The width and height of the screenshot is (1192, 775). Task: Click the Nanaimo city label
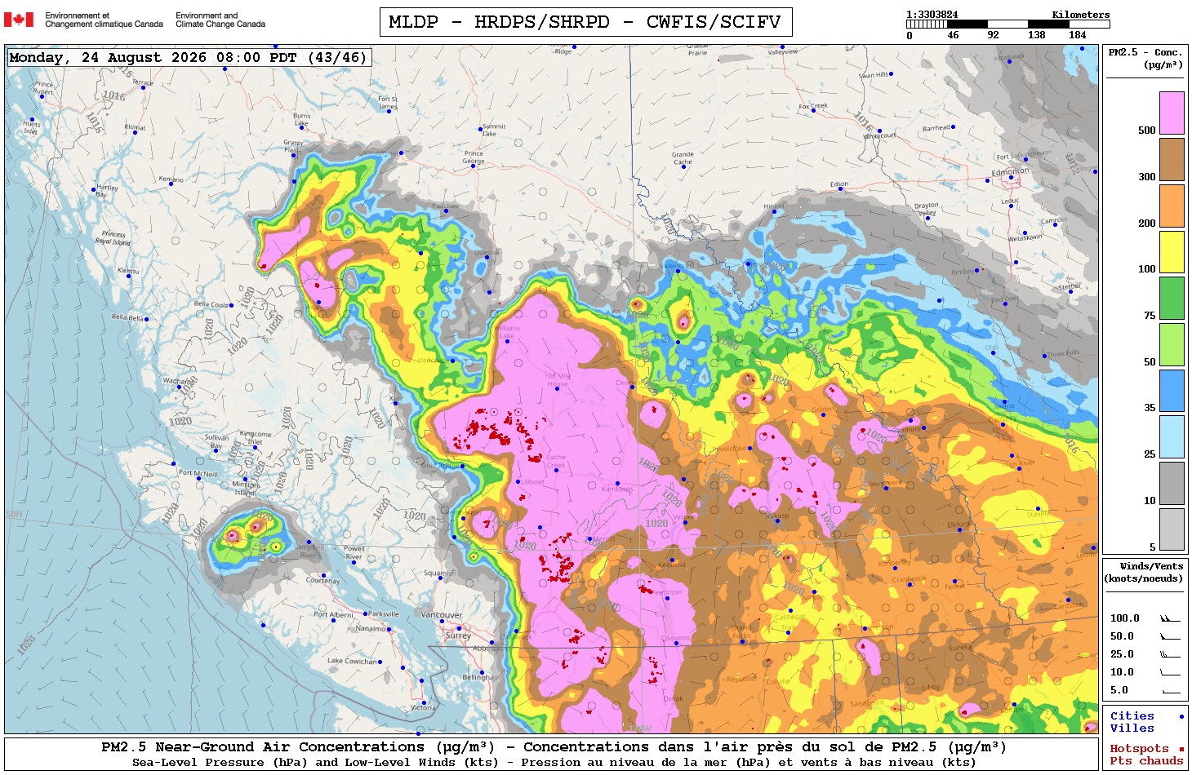[371, 628]
